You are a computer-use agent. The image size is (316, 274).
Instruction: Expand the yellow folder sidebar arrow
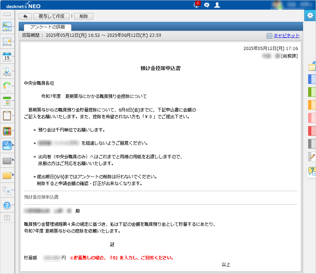click(14, 175)
